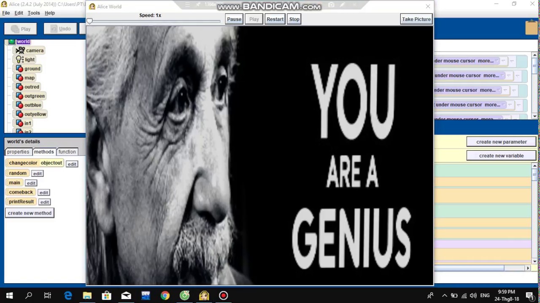Click create new parameter
The image size is (540, 303).
[501, 142]
